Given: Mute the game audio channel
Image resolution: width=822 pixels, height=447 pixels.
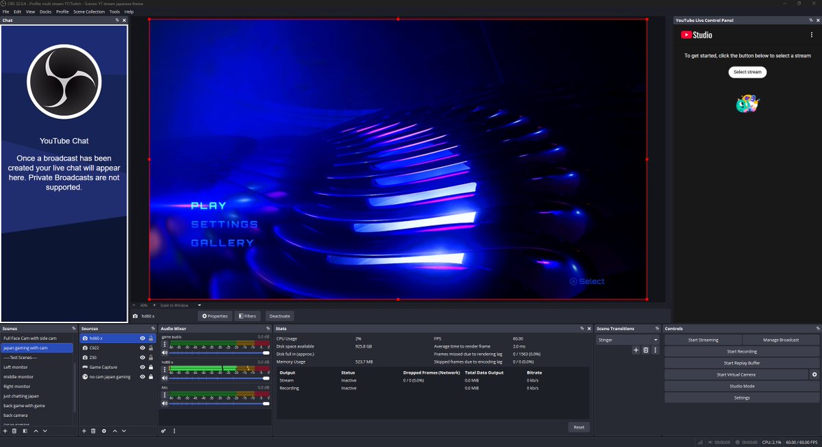Looking at the screenshot, I should pyautogui.click(x=164, y=353).
